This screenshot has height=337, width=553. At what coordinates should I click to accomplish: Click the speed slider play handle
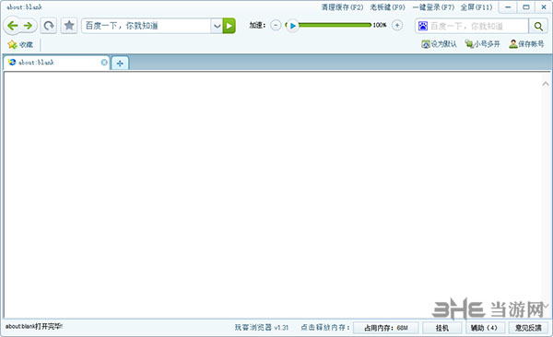click(293, 26)
